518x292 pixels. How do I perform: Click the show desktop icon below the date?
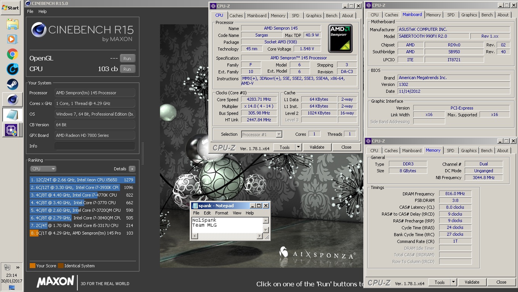11,288
